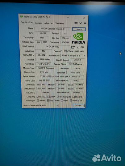Switch to the Validation tab
This screenshot has width=125, height=166.
pos(60,23)
